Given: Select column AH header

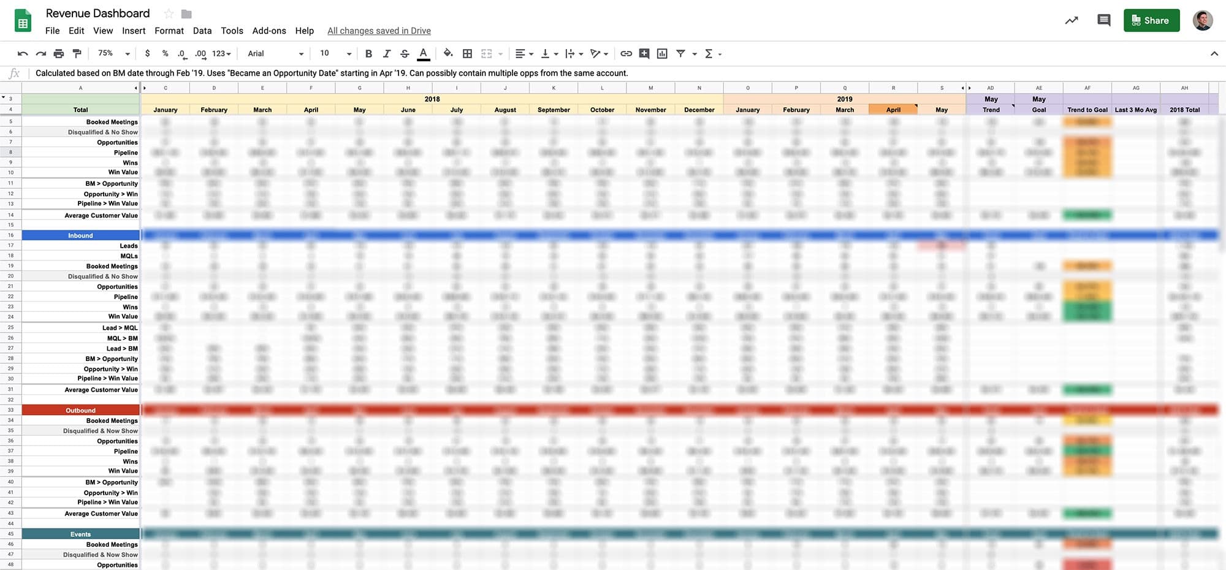Looking at the screenshot, I should [x=1184, y=88].
